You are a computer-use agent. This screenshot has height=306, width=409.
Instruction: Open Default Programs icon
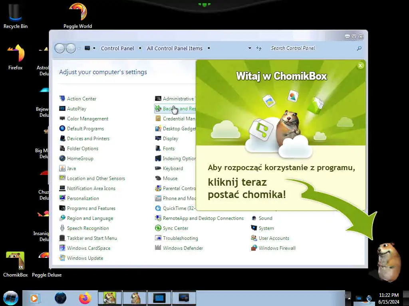62,129
